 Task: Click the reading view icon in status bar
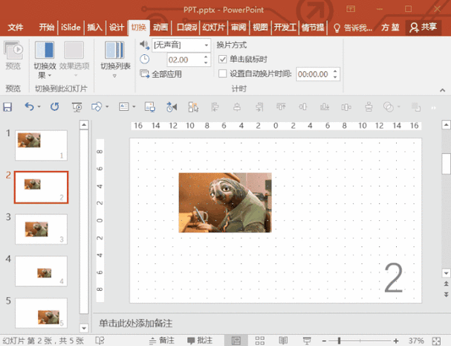tap(283, 341)
